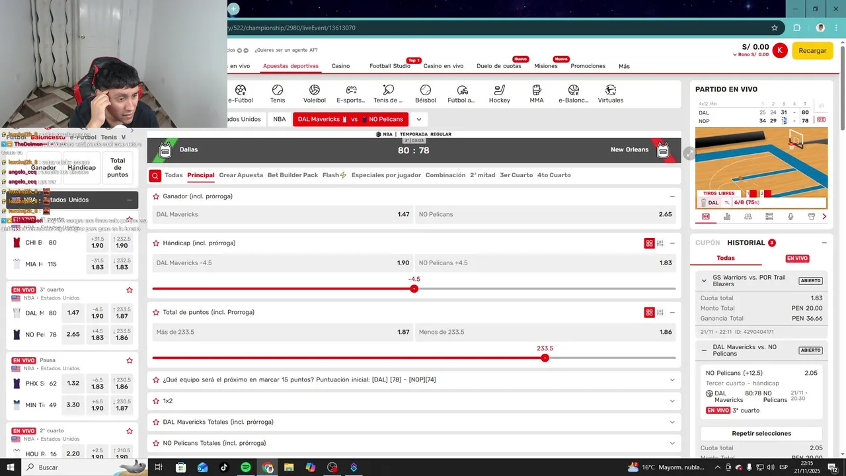Open Hándicap multi-line grid view icon
The width and height of the screenshot is (846, 476).
point(649,243)
